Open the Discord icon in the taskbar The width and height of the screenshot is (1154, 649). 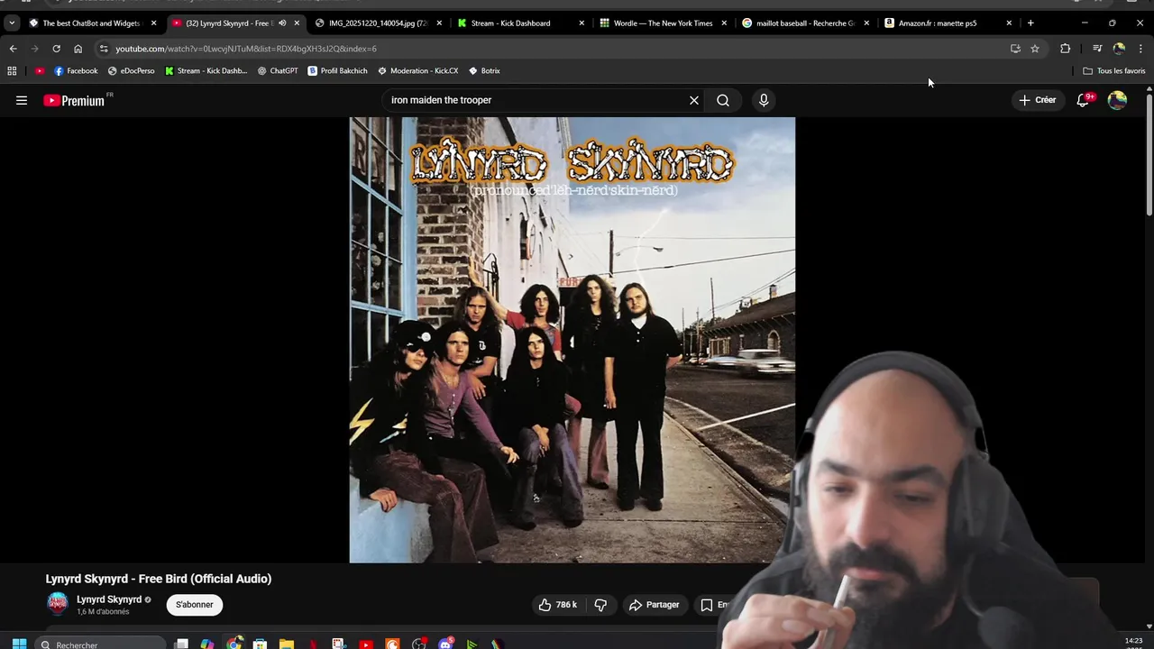pos(445,644)
